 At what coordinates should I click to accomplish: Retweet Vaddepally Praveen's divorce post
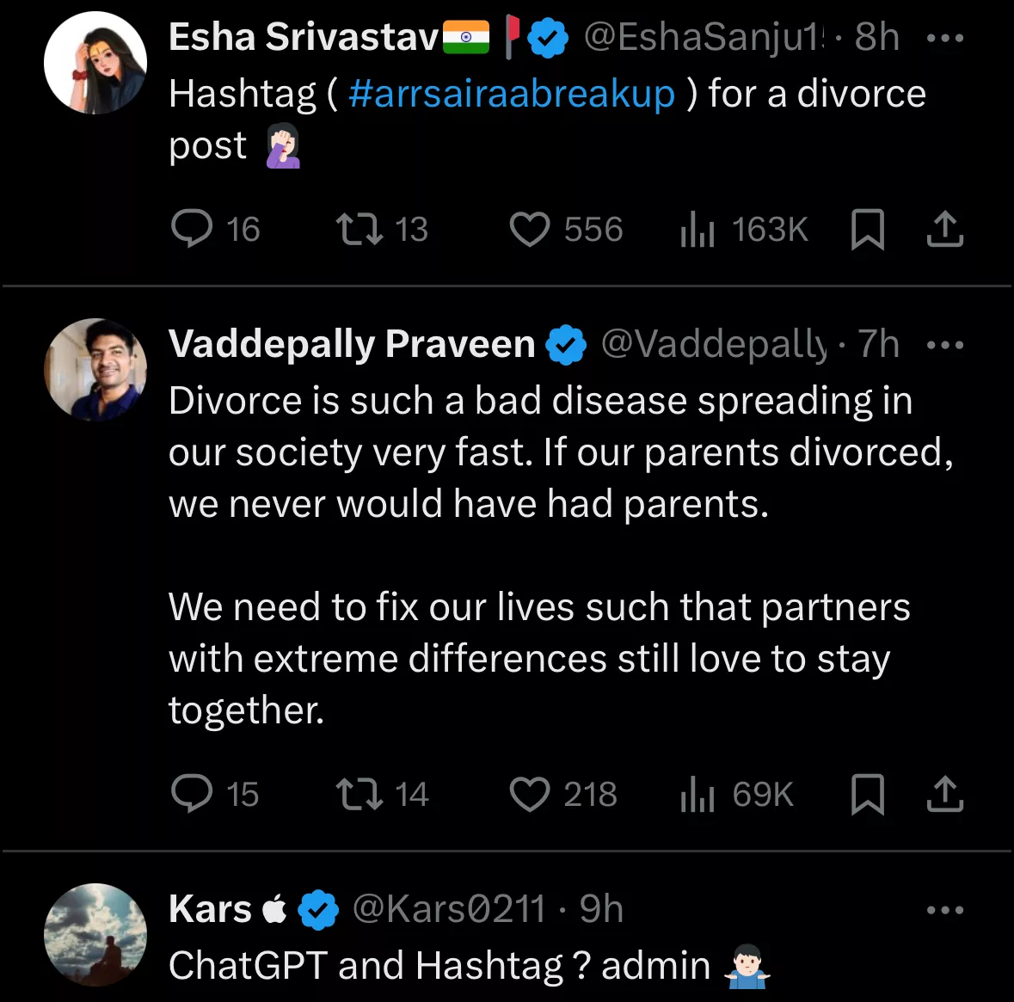point(360,794)
